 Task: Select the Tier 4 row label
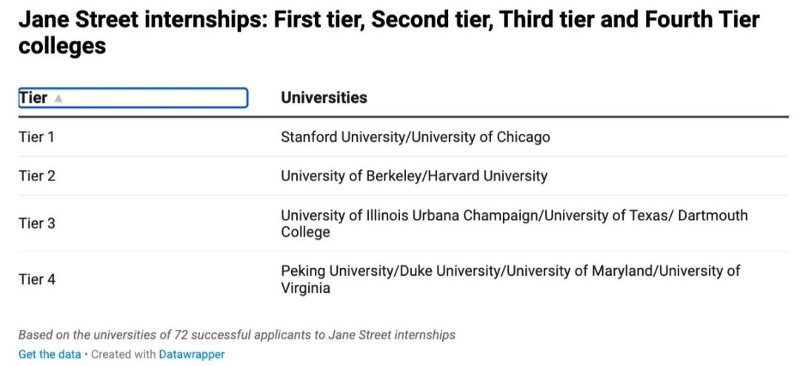tap(37, 279)
